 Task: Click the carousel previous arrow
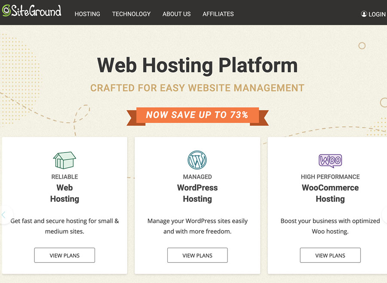pos(3,215)
